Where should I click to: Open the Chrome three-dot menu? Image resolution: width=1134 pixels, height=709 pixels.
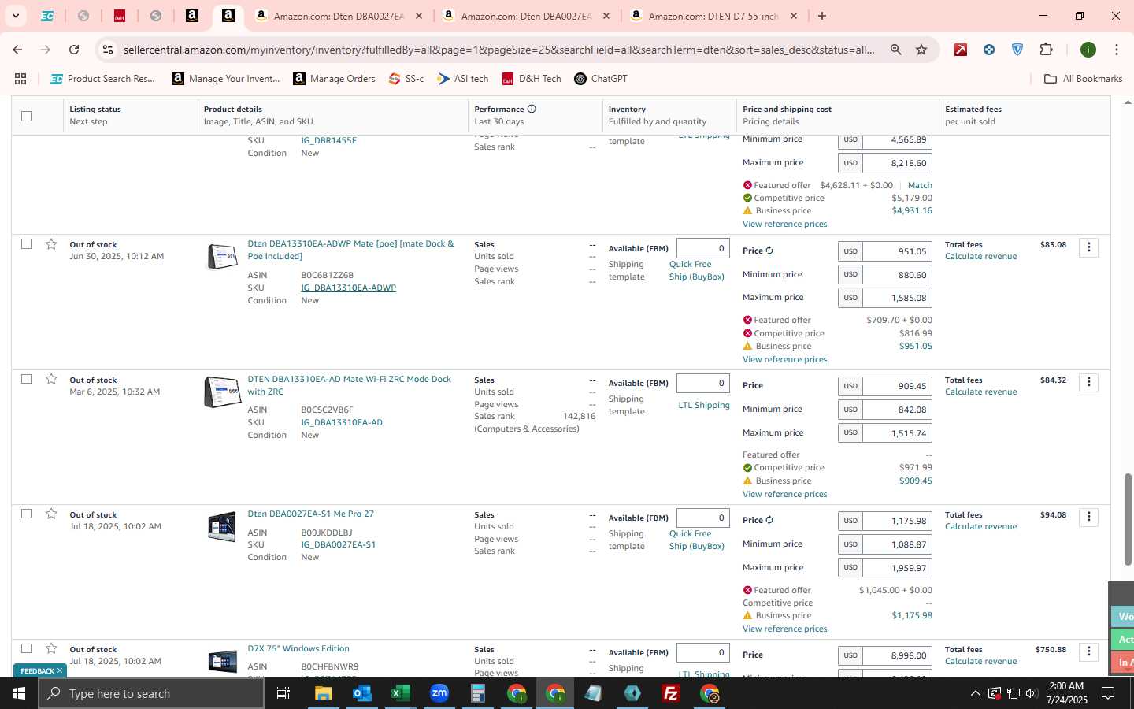1116,50
